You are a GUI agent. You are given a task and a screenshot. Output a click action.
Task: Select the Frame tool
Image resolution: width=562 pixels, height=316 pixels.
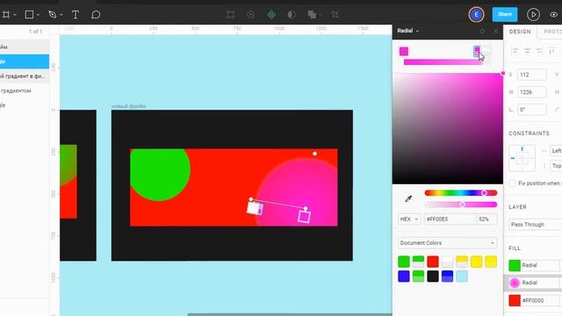point(6,15)
